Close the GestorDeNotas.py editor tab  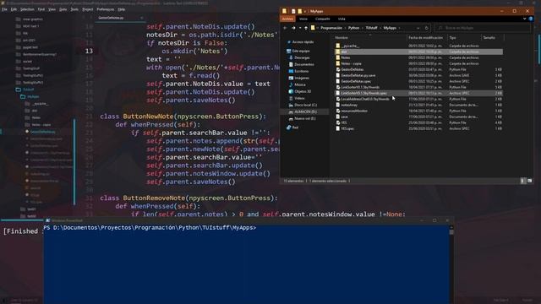coord(141,18)
